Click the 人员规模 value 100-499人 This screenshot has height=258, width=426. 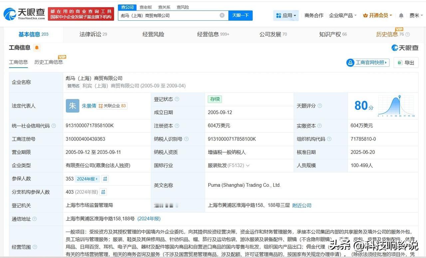362,165
